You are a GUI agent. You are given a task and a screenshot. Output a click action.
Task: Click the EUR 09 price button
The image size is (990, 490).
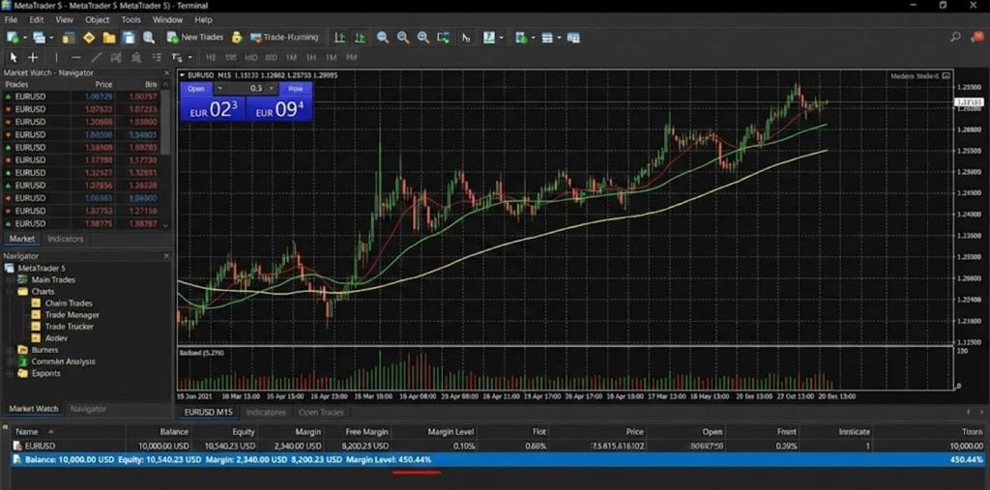pyautogui.click(x=279, y=109)
